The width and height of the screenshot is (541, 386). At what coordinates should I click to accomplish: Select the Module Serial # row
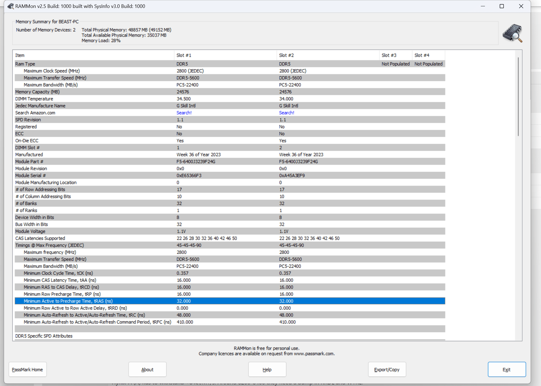pos(230,175)
